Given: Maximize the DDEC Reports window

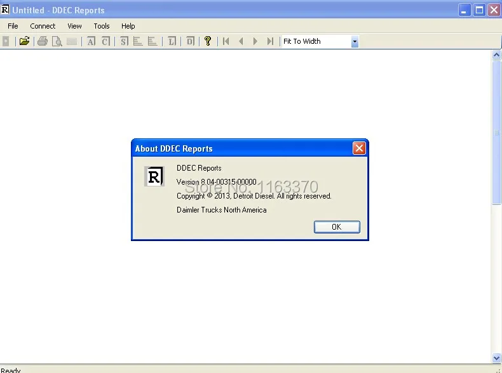Looking at the screenshot, I should [x=479, y=10].
